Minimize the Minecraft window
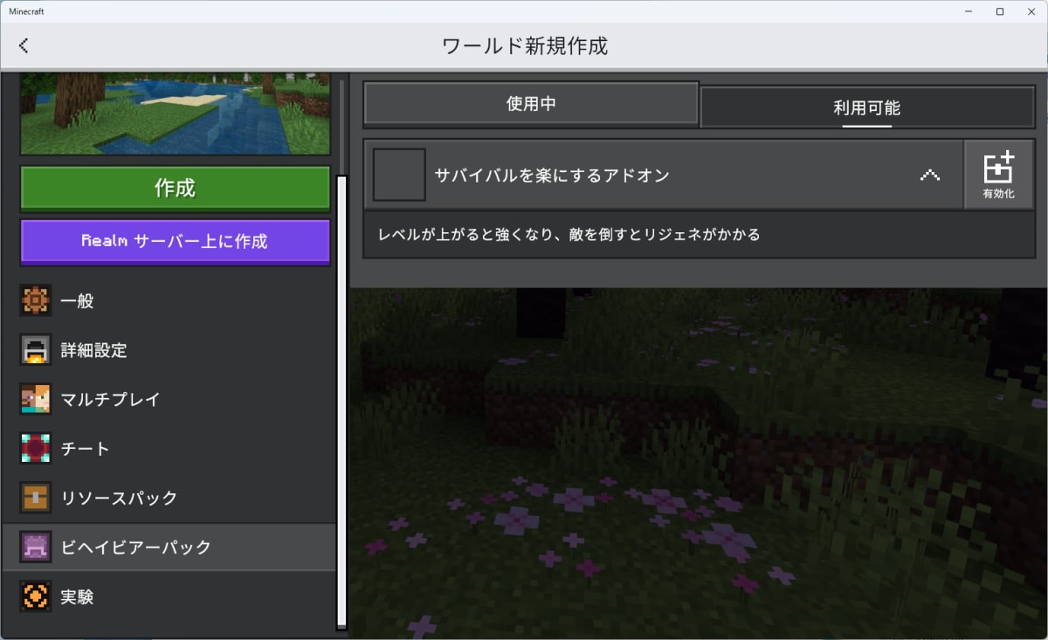The image size is (1048, 640). click(x=969, y=11)
